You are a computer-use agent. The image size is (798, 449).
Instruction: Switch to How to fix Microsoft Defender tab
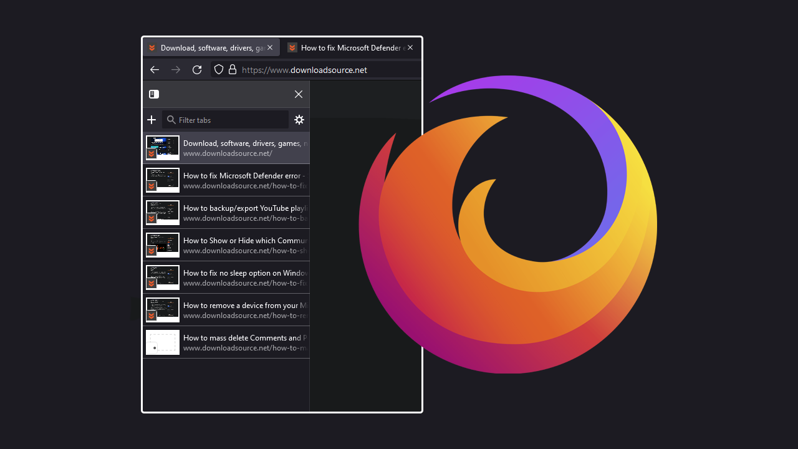[x=352, y=47]
